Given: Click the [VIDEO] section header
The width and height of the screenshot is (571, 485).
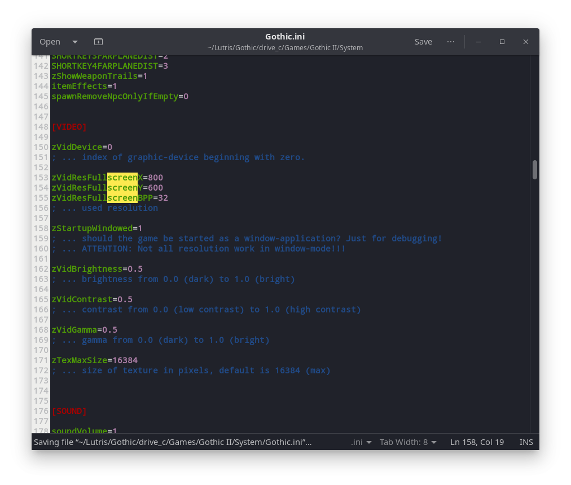Looking at the screenshot, I should pyautogui.click(x=69, y=127).
